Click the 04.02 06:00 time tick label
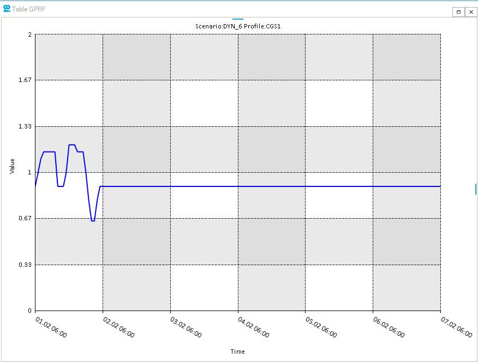The image size is (478, 363). 253,326
